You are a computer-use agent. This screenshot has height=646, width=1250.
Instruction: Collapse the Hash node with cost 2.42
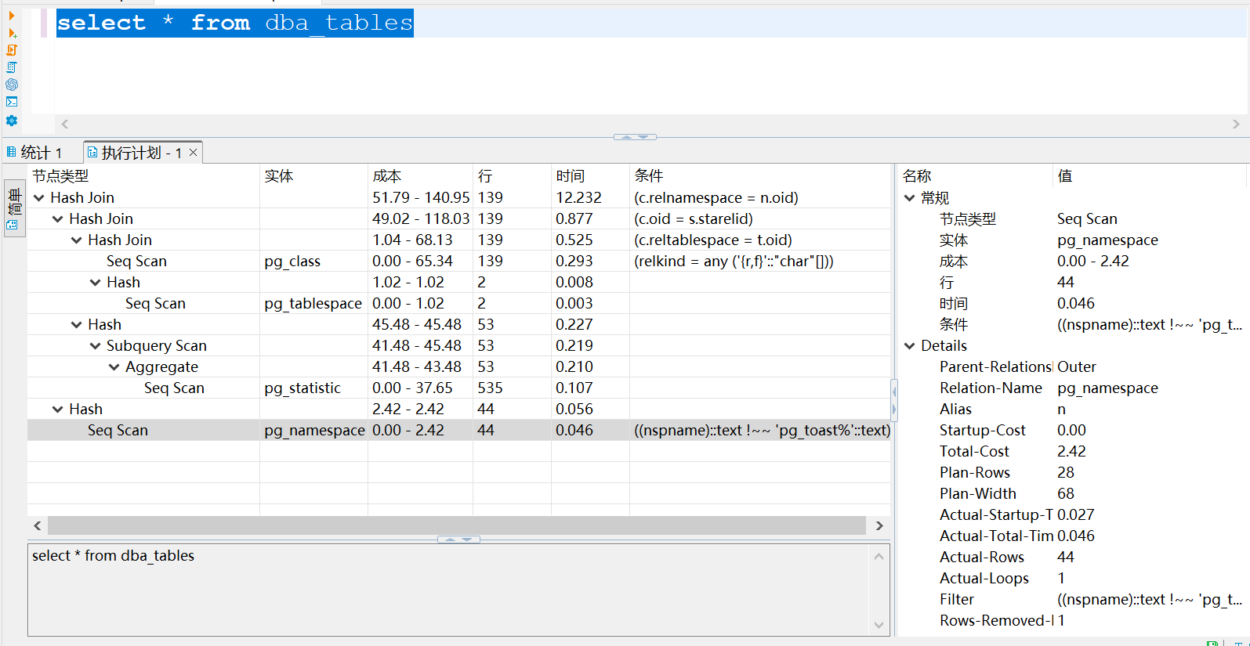pos(58,410)
